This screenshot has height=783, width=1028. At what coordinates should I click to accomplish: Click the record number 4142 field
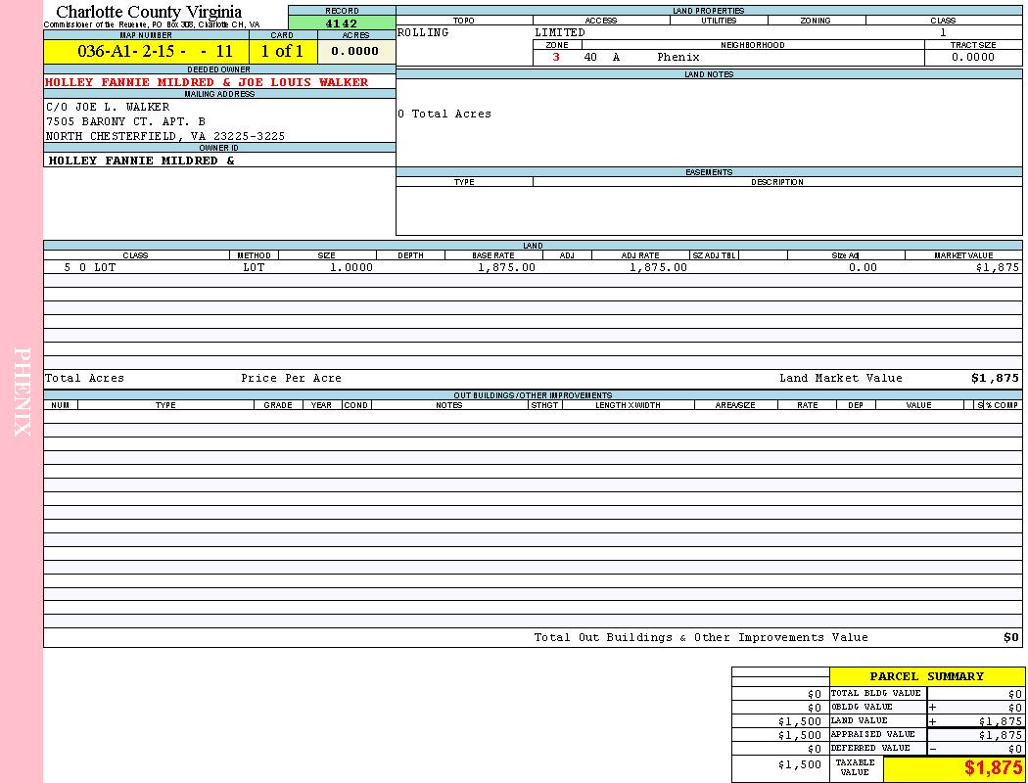pos(342,23)
